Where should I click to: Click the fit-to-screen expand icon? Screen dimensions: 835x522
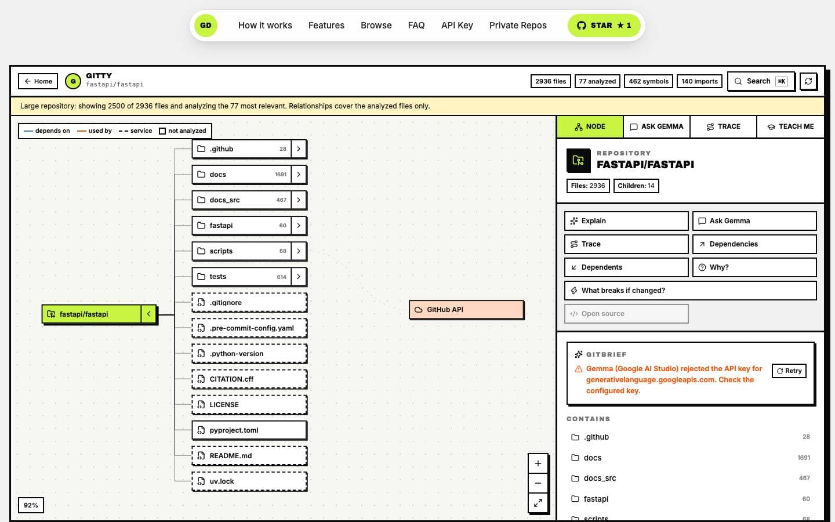click(x=538, y=503)
